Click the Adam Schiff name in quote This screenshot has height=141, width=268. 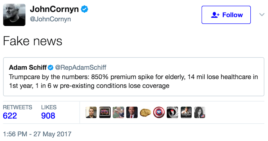tap(28, 67)
